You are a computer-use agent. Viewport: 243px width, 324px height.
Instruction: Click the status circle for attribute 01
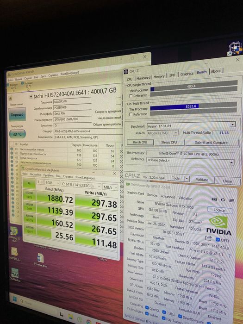coord(12,149)
